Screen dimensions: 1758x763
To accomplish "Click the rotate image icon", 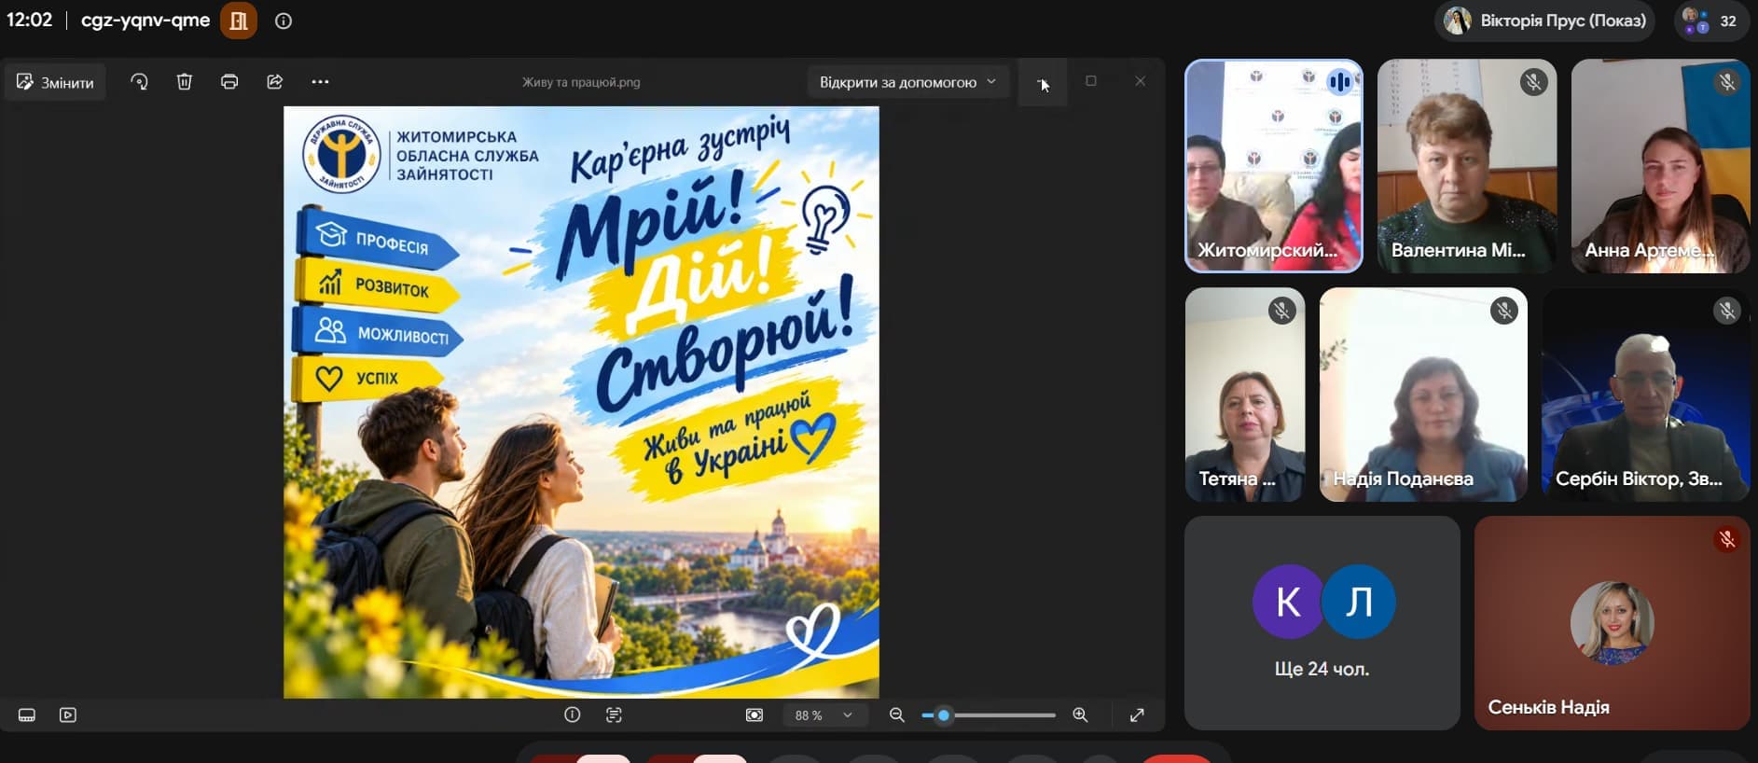I will coord(139,82).
